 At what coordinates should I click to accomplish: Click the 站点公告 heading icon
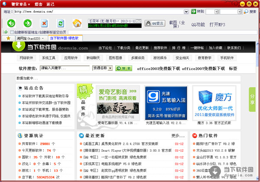[x=20, y=88]
